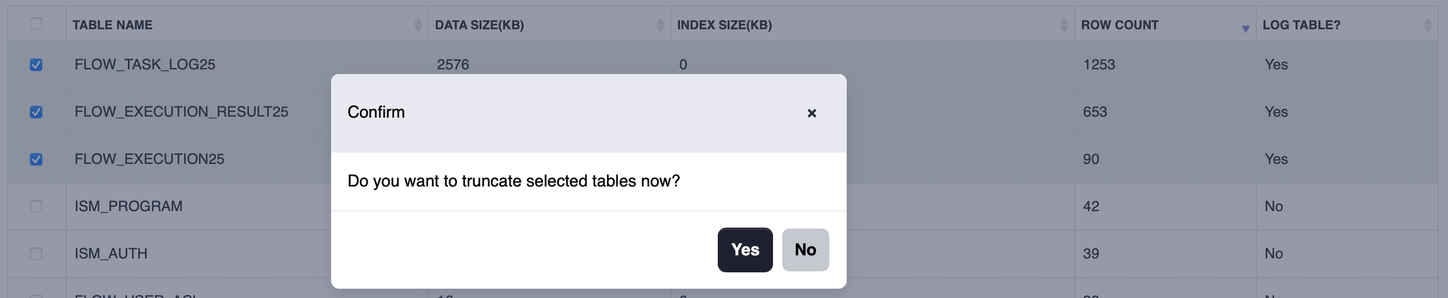Image resolution: width=1448 pixels, height=298 pixels.
Task: Sort by Data Size(KB) sort arrows
Action: (660, 25)
